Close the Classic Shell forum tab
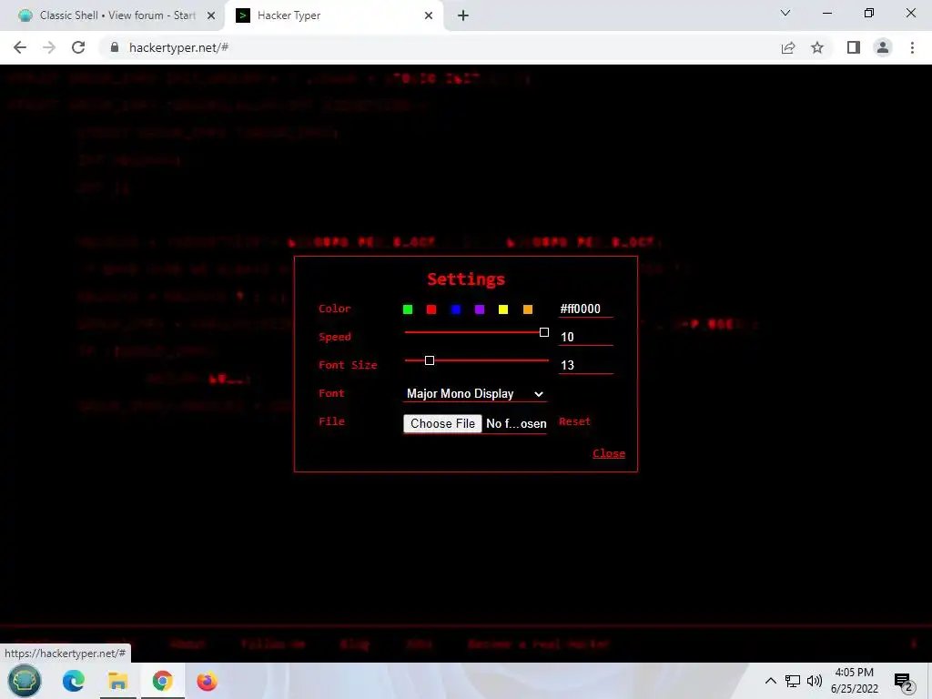The height and width of the screenshot is (699, 932). (211, 15)
